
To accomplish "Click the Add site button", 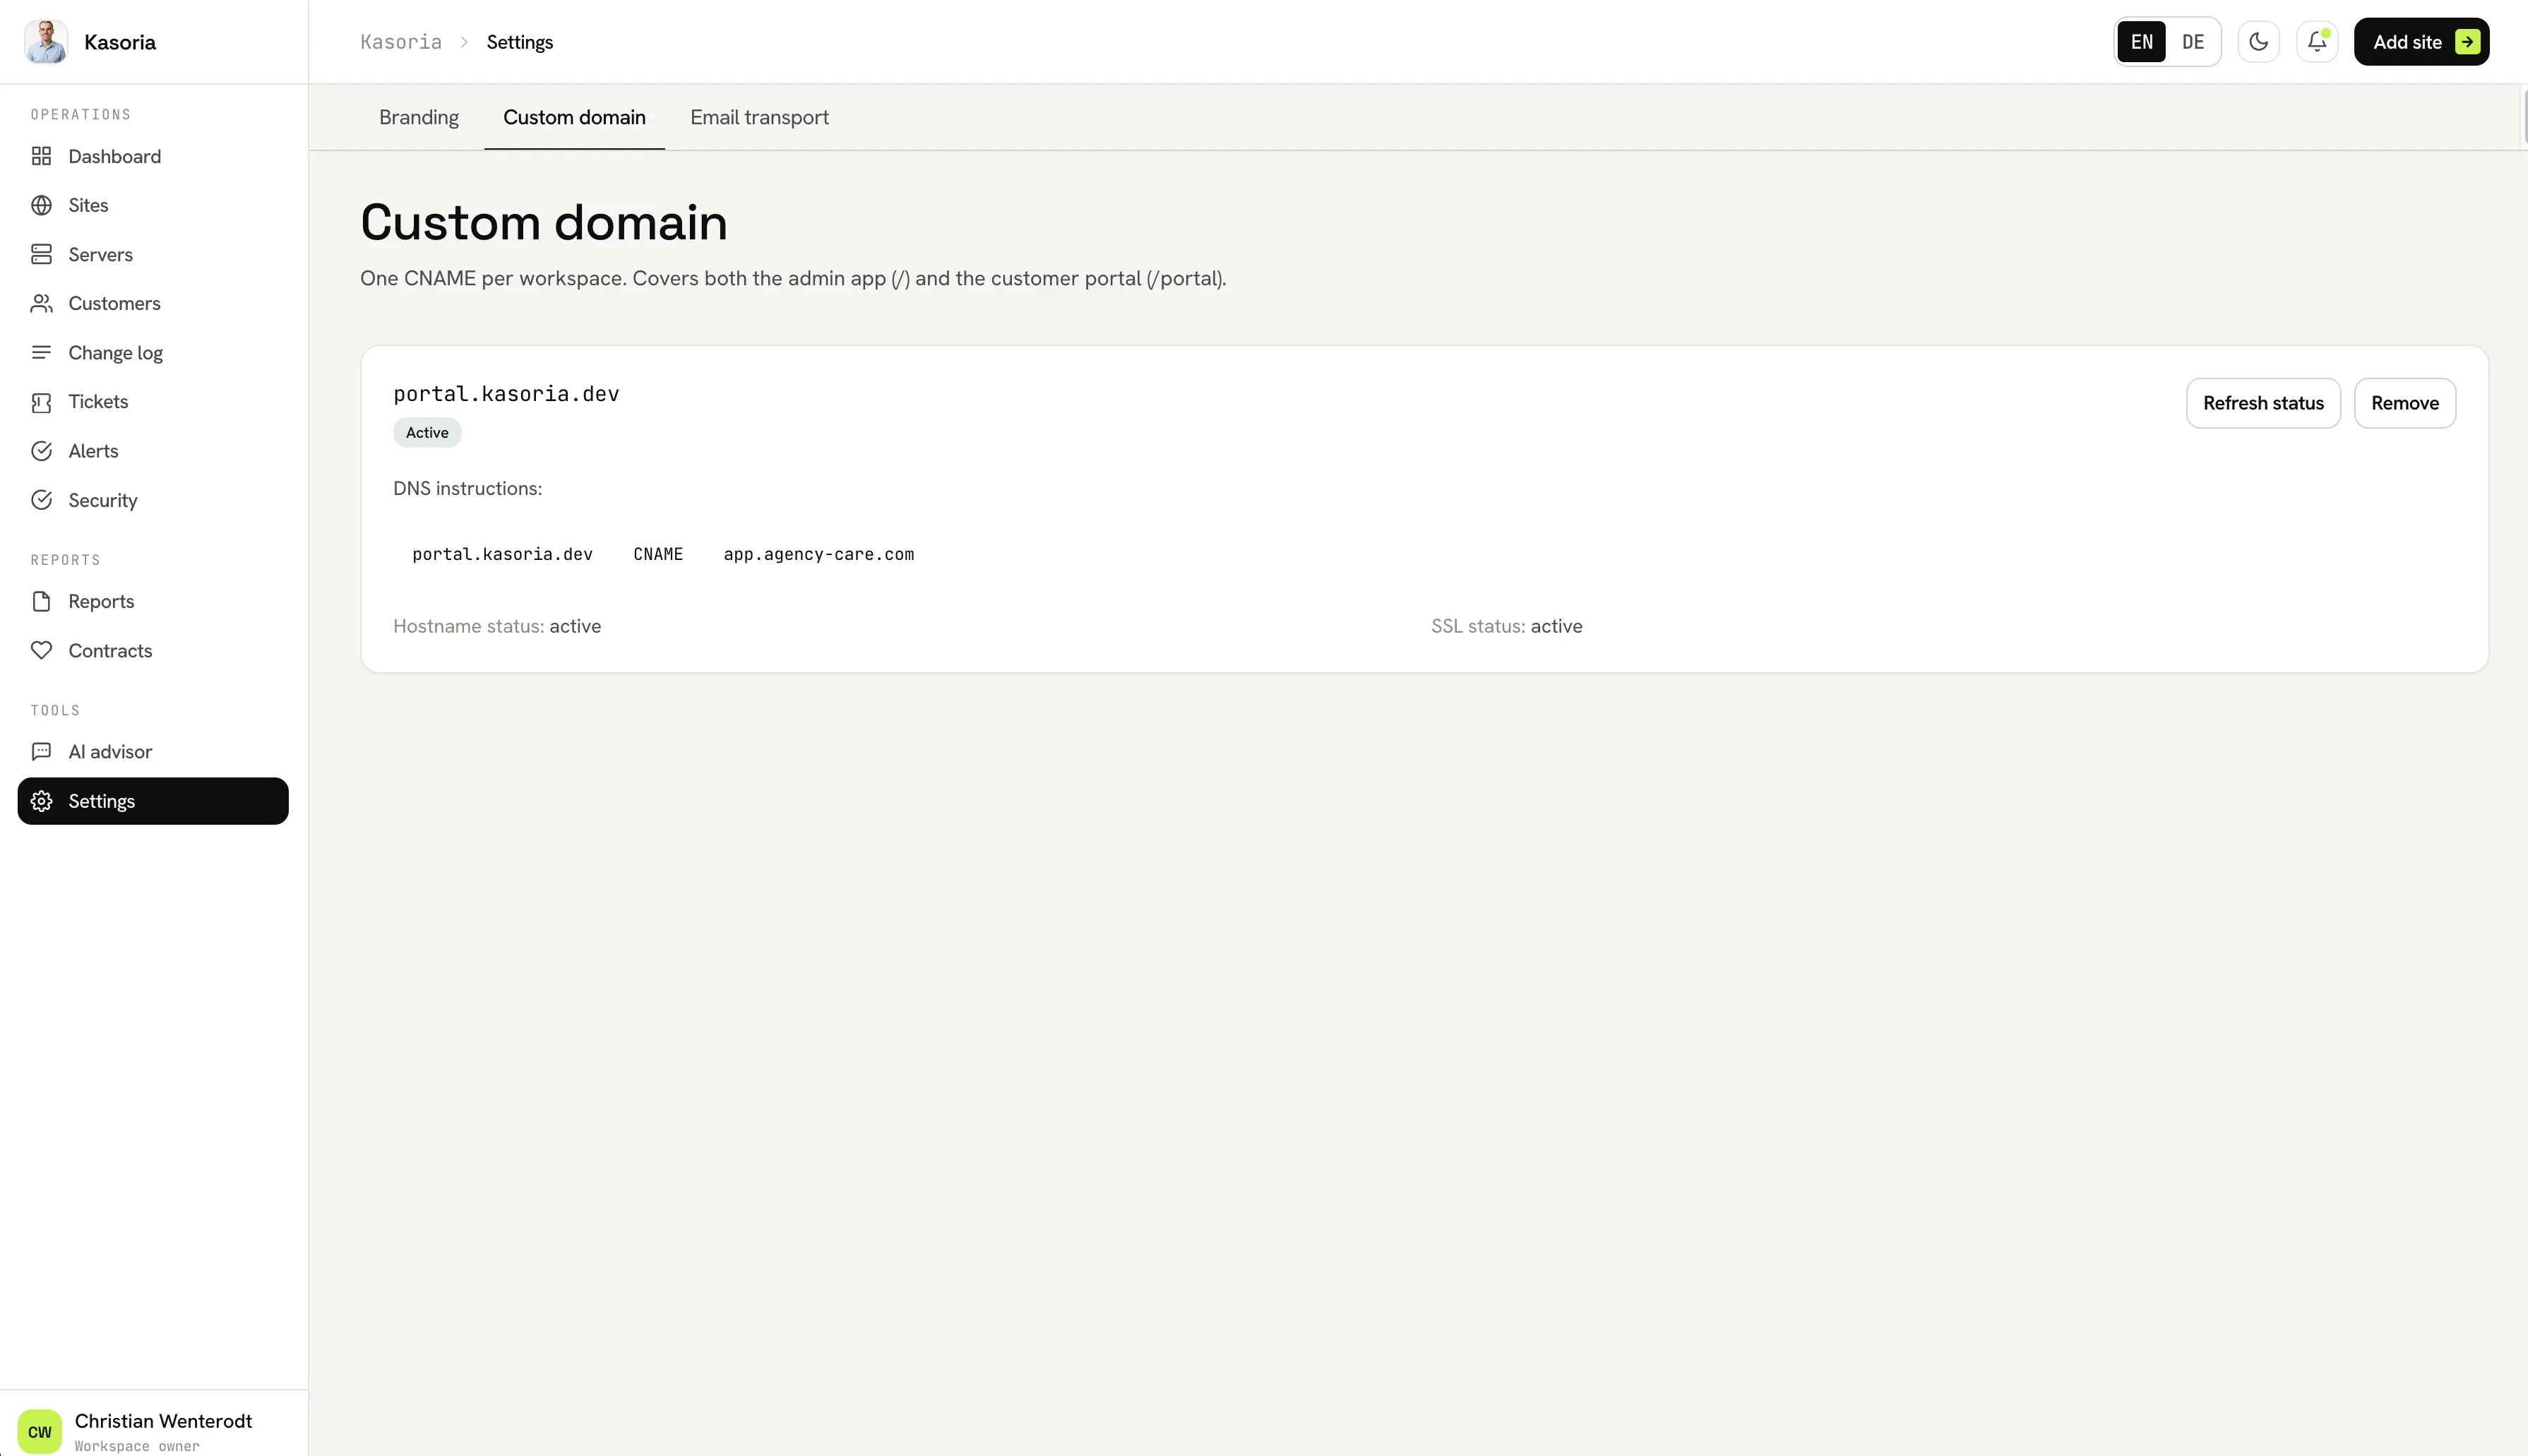I will [x=2421, y=42].
